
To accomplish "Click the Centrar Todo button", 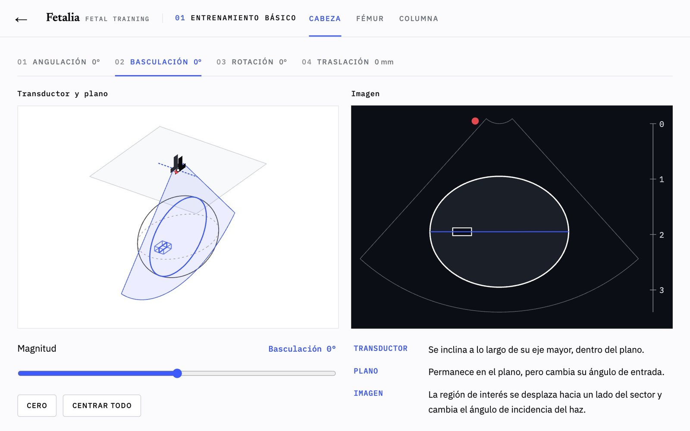I will coord(102,406).
